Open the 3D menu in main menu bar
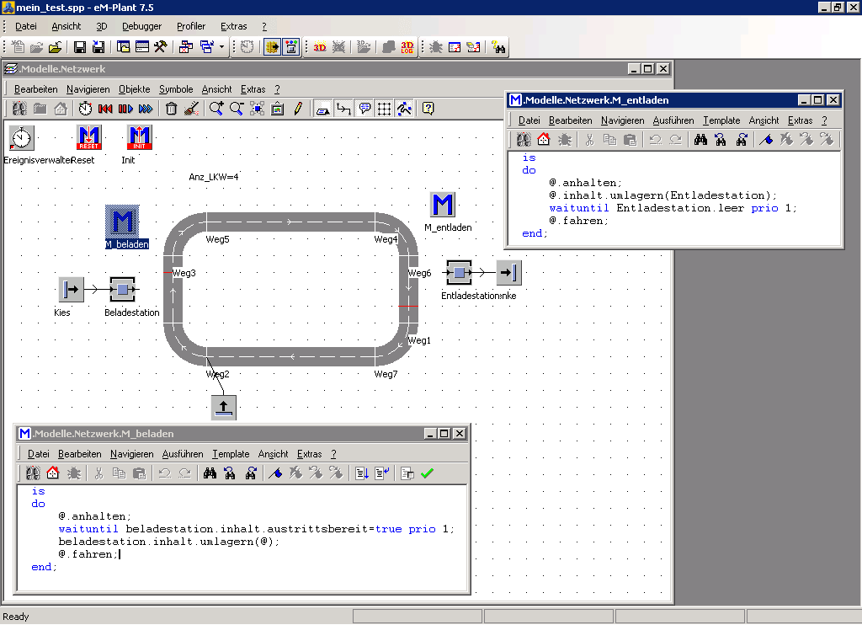Image resolution: width=862 pixels, height=625 pixels. 102,26
